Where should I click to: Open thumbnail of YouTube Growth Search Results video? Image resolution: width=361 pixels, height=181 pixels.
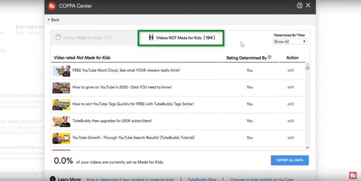pyautogui.click(x=61, y=138)
